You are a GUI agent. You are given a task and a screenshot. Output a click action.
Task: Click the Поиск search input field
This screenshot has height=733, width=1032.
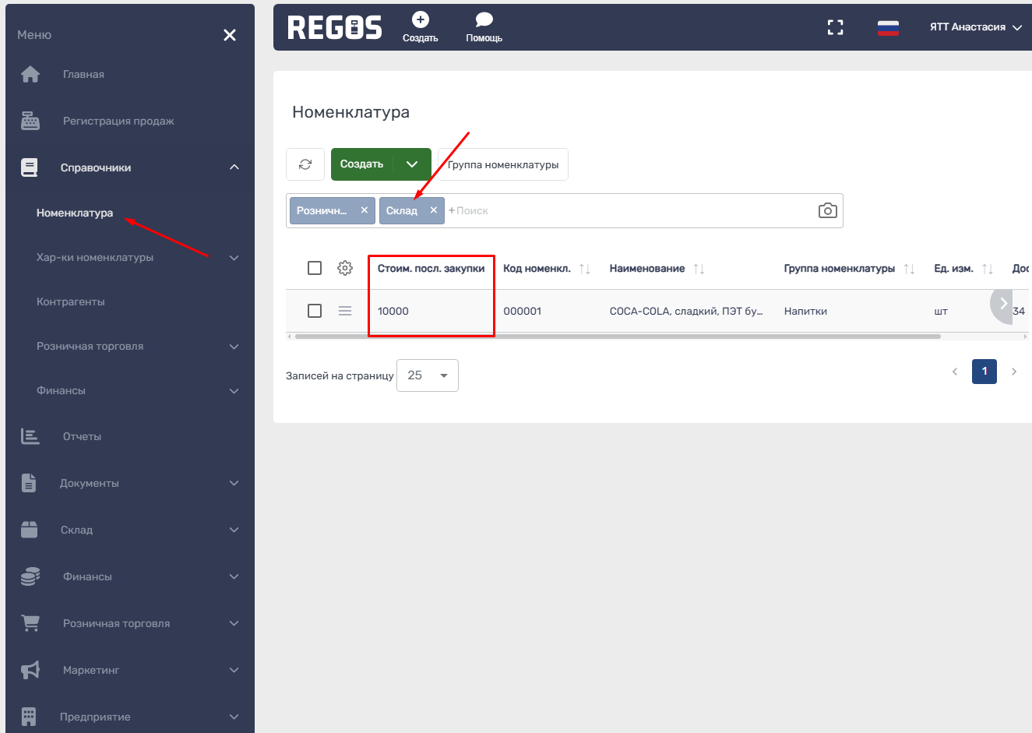[x=623, y=210]
